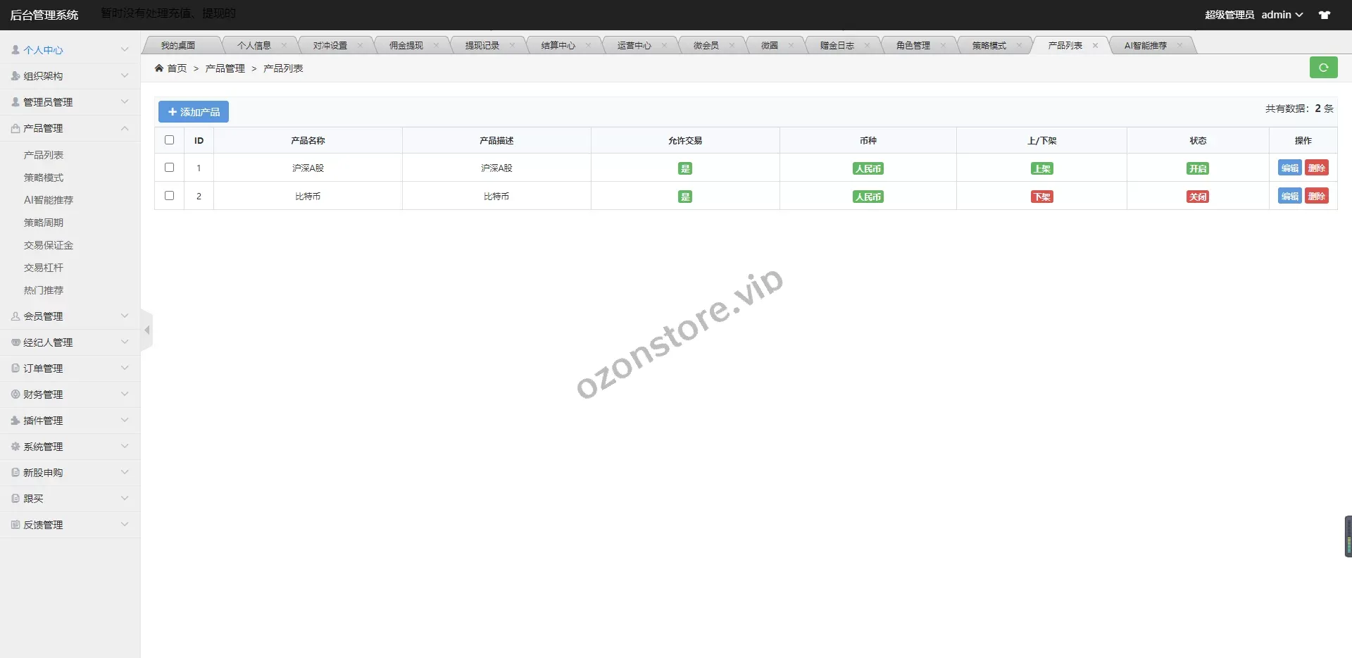Image resolution: width=1352 pixels, height=658 pixels.
Task: Check the checkbox for row 比特币
Action: 169,196
